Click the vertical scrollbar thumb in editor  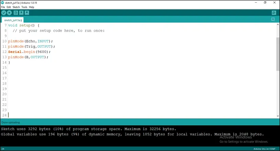tap(278, 54)
